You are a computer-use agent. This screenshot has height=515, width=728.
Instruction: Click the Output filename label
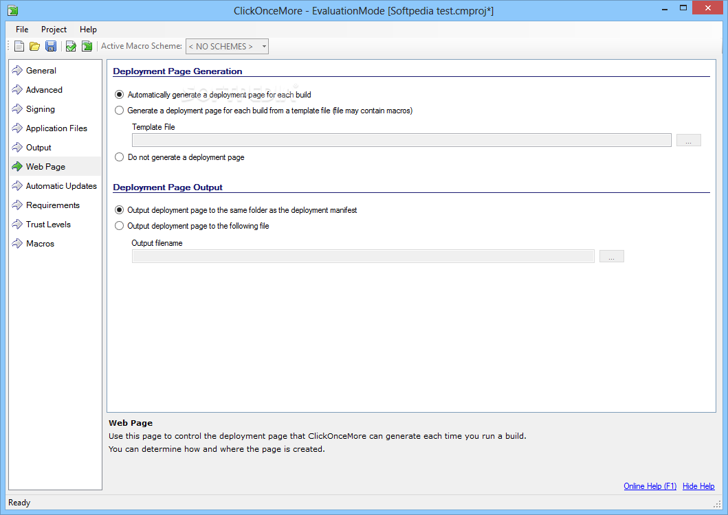point(157,242)
